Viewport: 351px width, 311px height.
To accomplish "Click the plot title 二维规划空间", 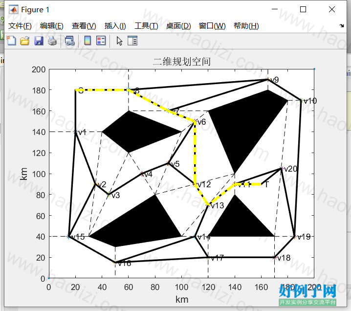I will coord(182,62).
